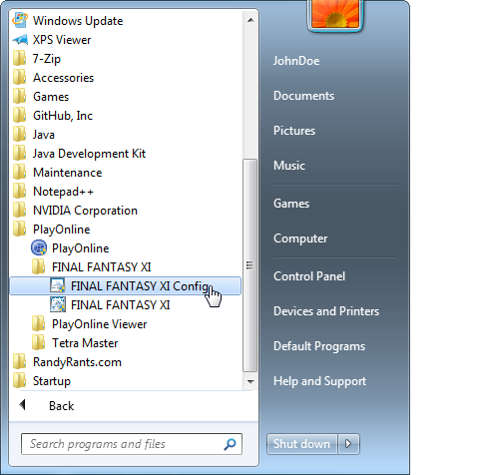This screenshot has height=475, width=490.
Task: Open the Windows Update shortcut icon
Action: [x=20, y=20]
